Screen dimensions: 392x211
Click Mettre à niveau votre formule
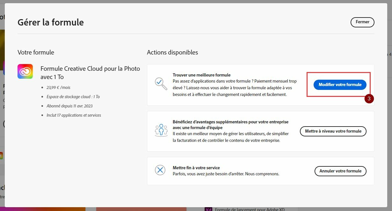[x=333, y=131]
